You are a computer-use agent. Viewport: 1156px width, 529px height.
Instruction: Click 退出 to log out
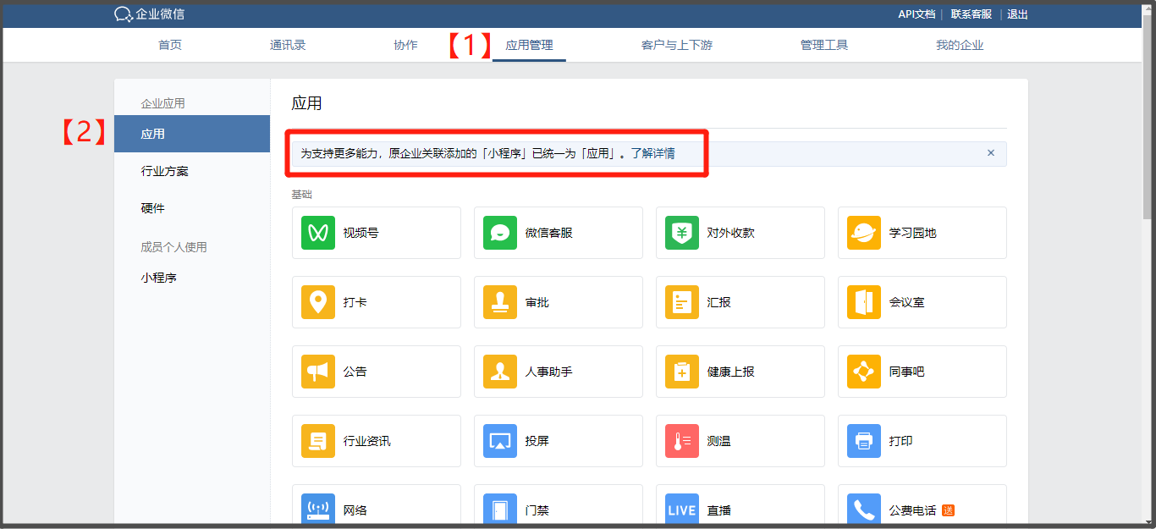(1017, 14)
